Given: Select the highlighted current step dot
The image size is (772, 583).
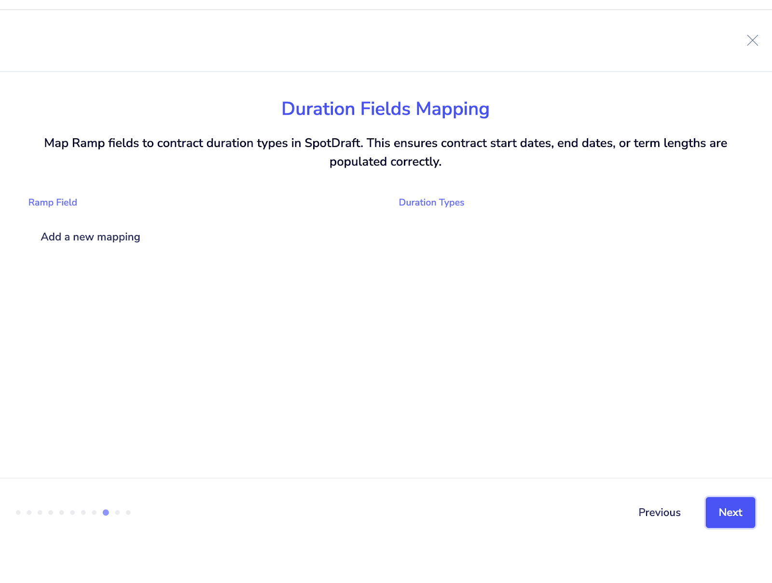Looking at the screenshot, I should coord(106,513).
